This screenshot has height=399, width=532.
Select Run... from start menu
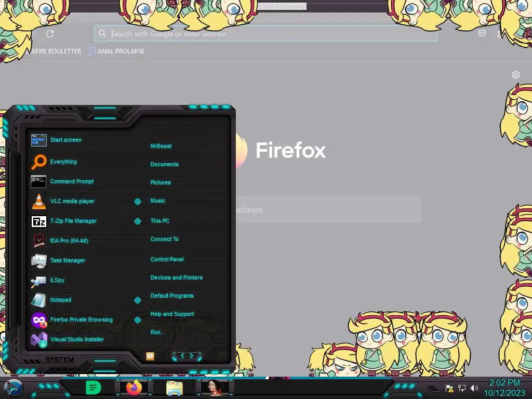158,332
